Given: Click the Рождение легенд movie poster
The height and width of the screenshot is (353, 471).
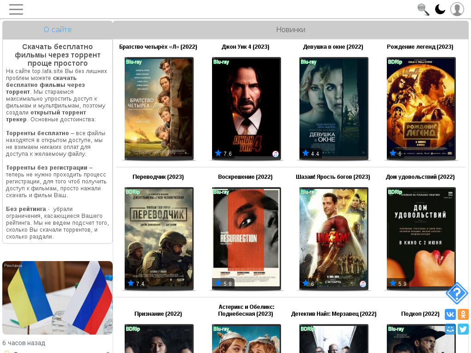Looking at the screenshot, I should 421,108.
